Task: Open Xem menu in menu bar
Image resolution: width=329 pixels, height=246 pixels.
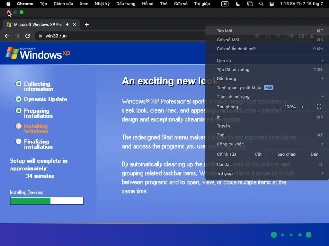Action: (84, 4)
